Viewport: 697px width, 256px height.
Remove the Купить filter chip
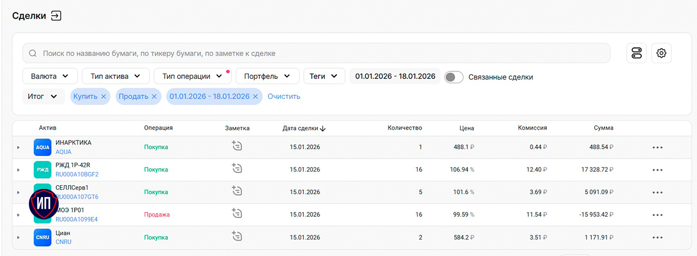tap(103, 96)
